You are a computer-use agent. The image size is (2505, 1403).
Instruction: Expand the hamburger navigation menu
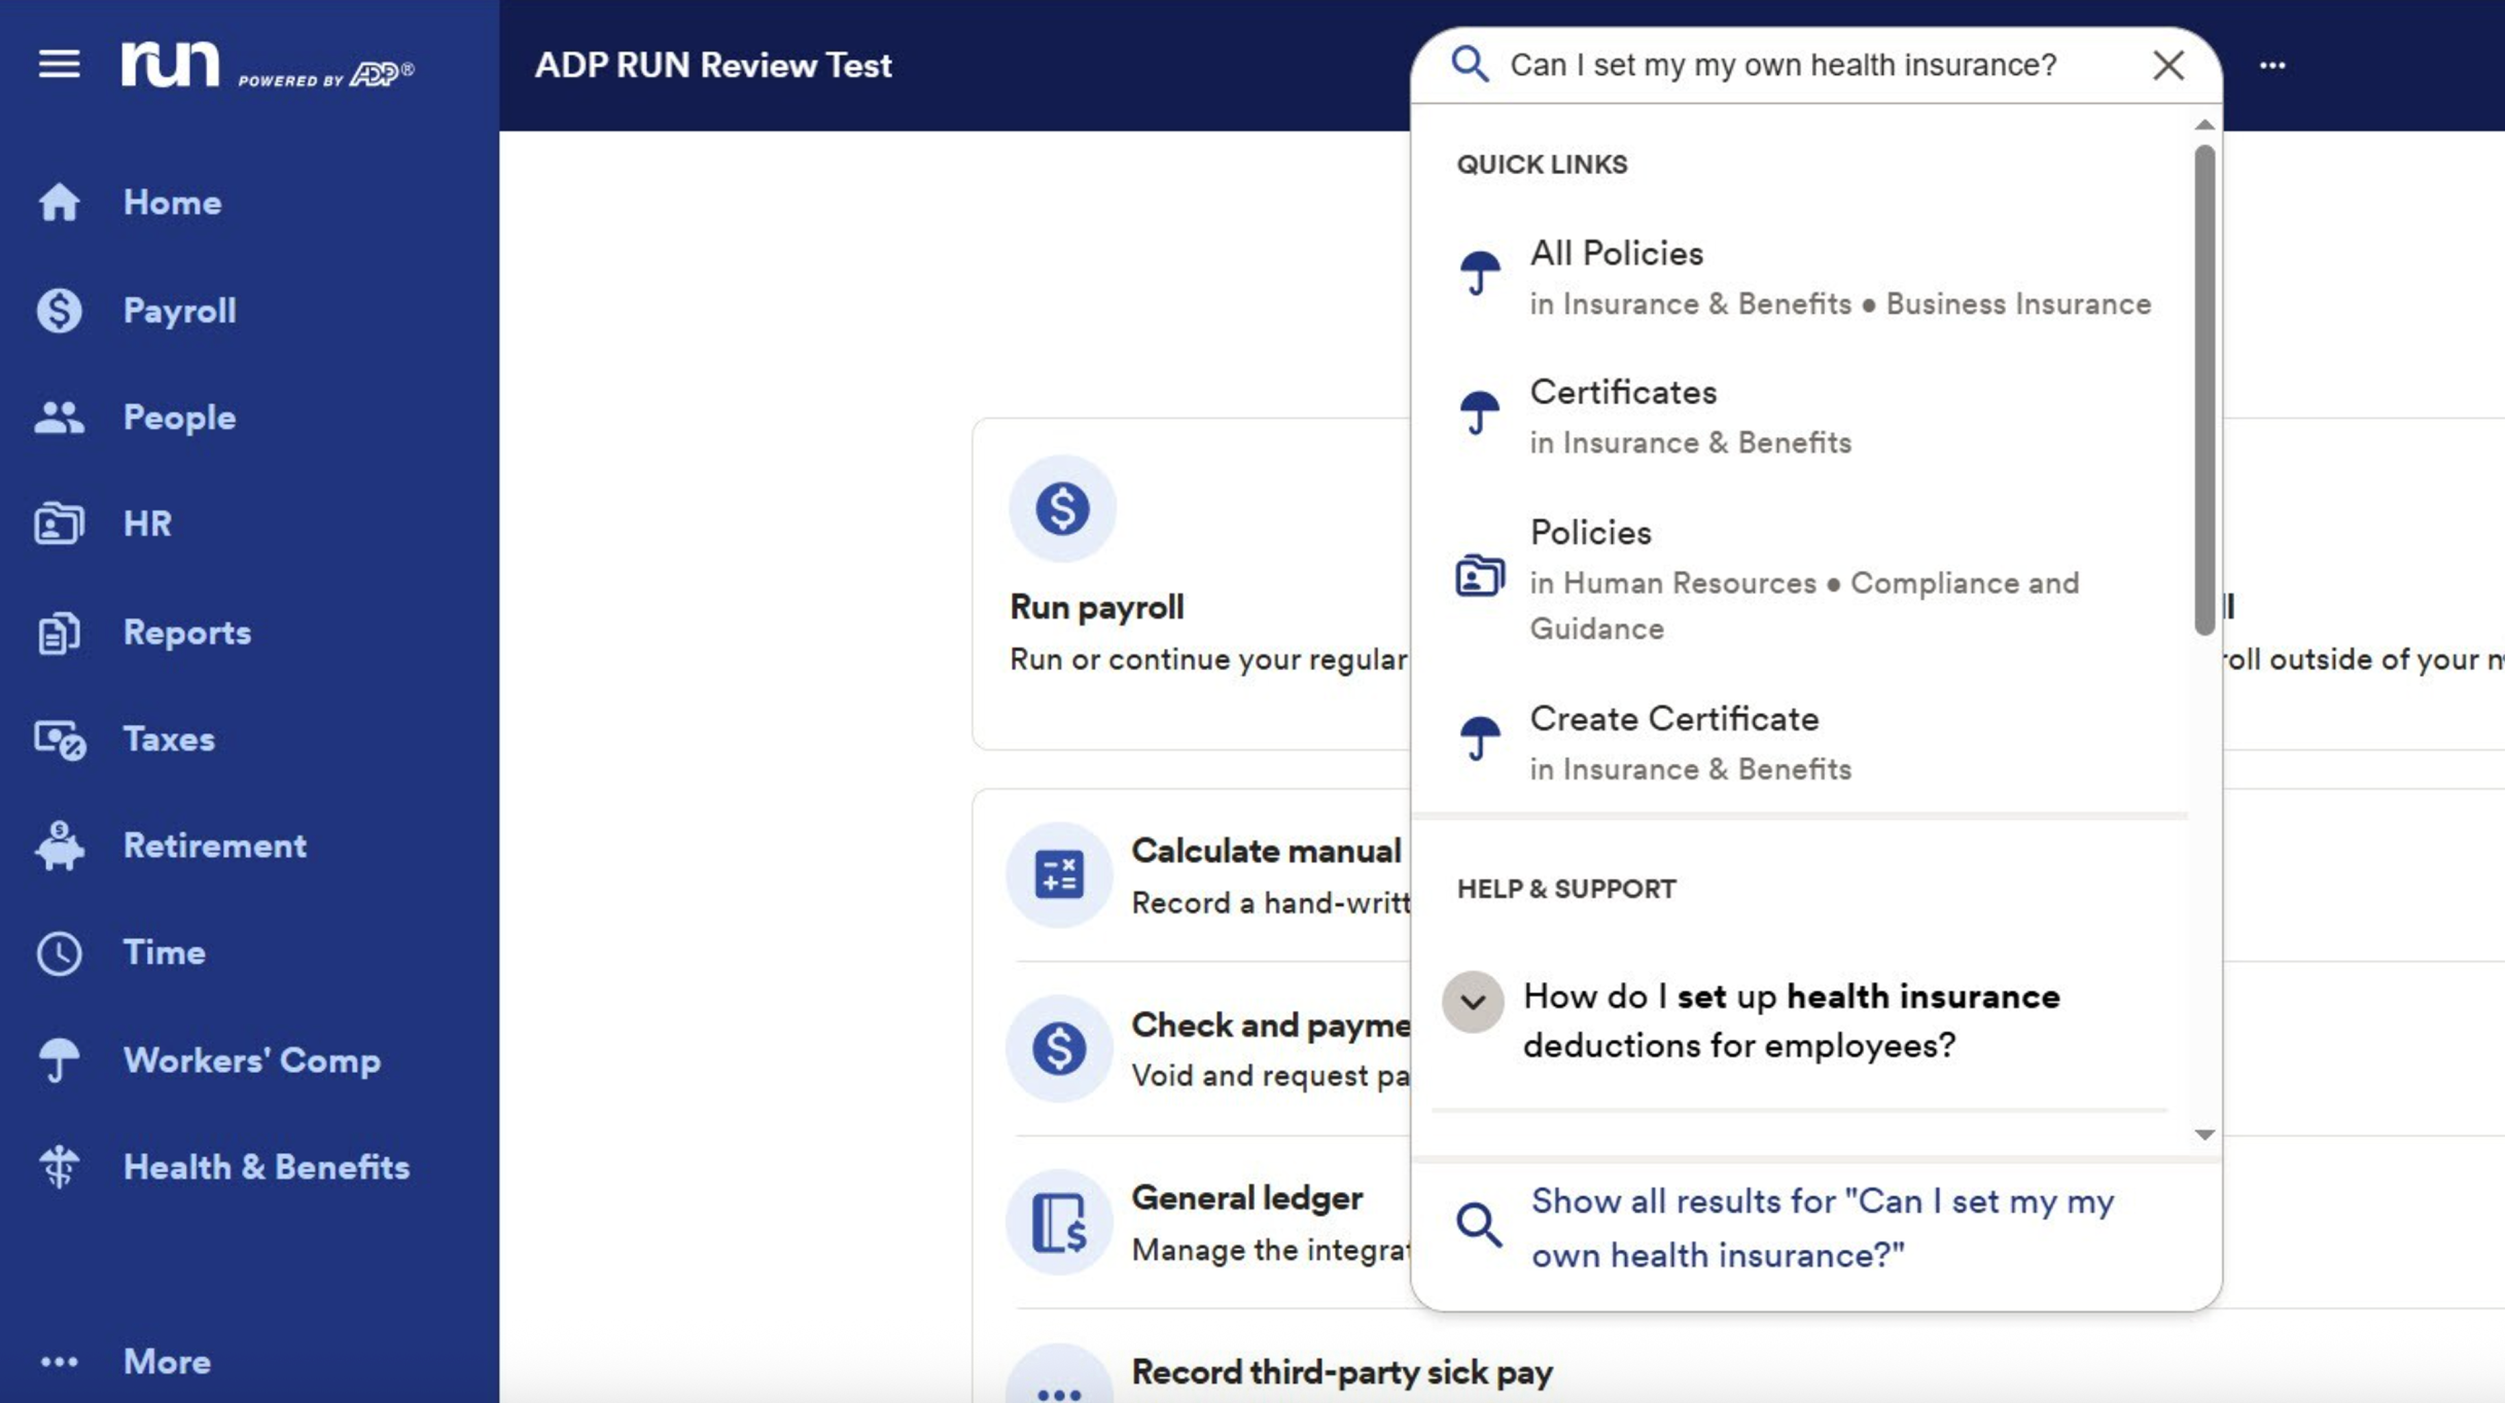click(58, 64)
